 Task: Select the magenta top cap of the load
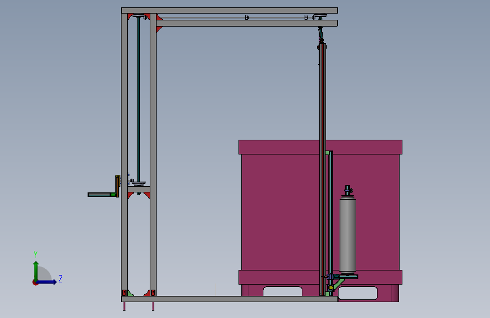[x=320, y=147]
